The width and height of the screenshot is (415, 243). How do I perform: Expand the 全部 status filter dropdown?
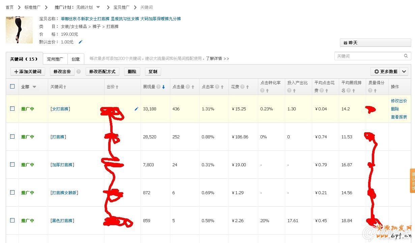tap(34, 86)
